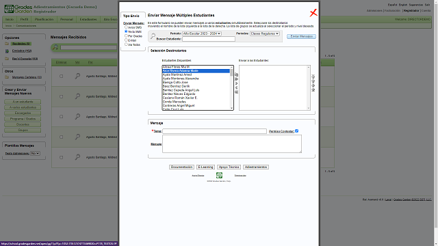Viewport: 438px width, 246px height.
Task: Click the magnifier icon beside Buscar Estudiante
Action: pos(153,36)
